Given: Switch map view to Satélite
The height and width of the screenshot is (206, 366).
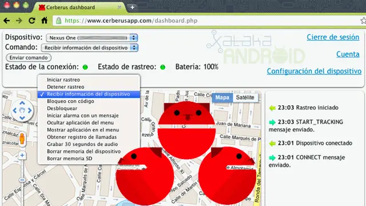Looking at the screenshot, I should (x=245, y=97).
